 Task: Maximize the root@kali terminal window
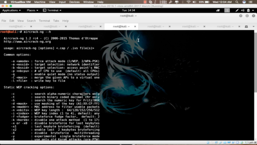coord(247,16)
